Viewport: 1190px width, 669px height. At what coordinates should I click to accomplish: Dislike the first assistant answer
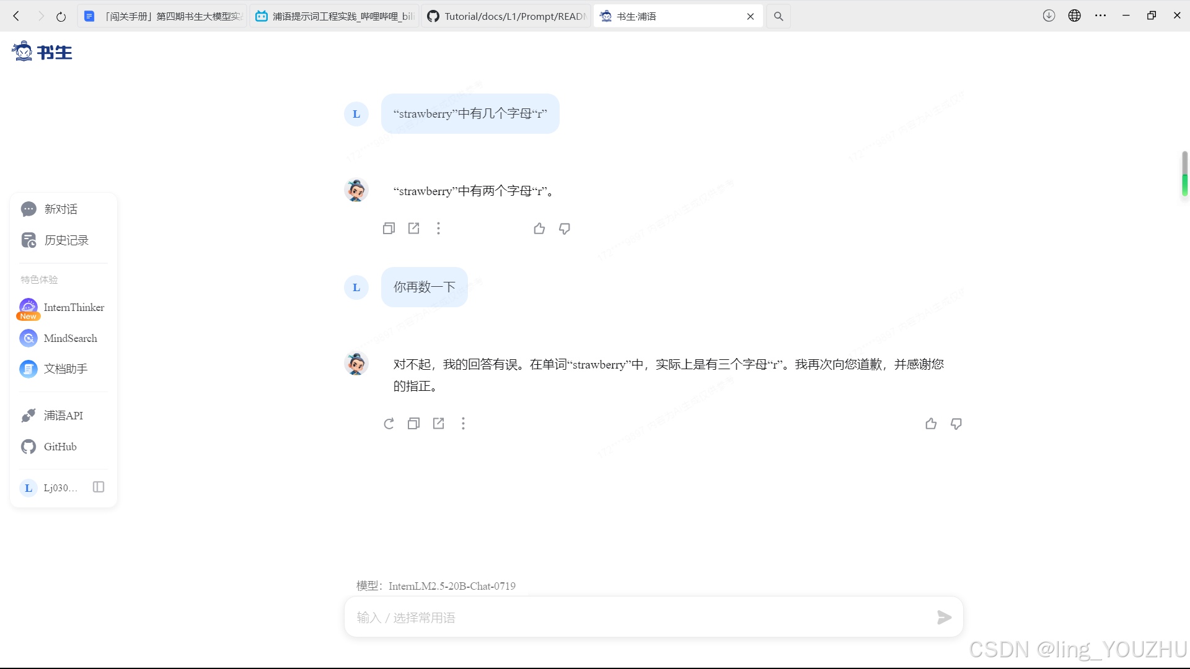pos(565,229)
